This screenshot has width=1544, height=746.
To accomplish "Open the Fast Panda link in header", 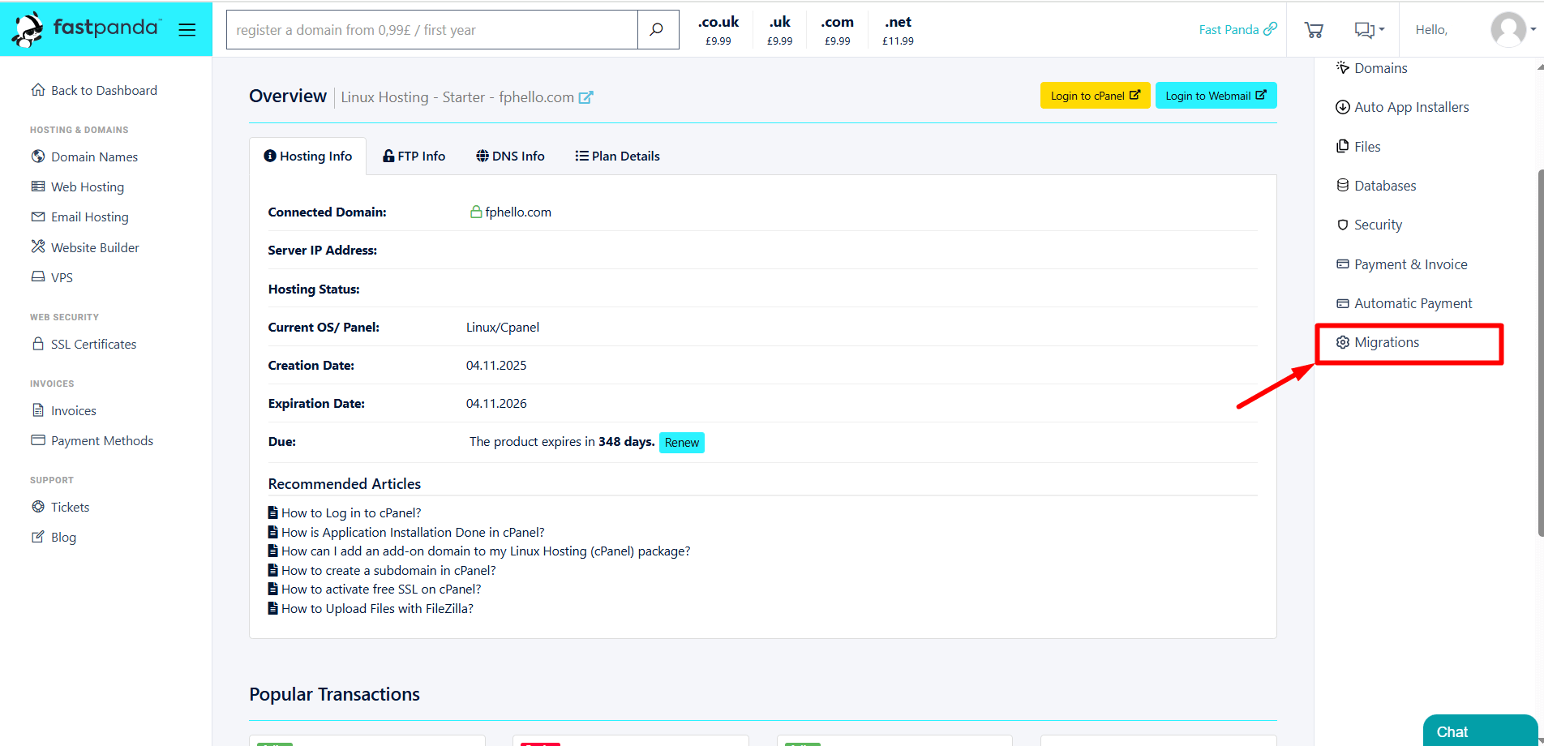I will (1237, 30).
